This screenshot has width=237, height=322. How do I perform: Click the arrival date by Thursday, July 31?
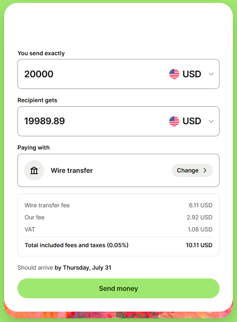tap(83, 268)
